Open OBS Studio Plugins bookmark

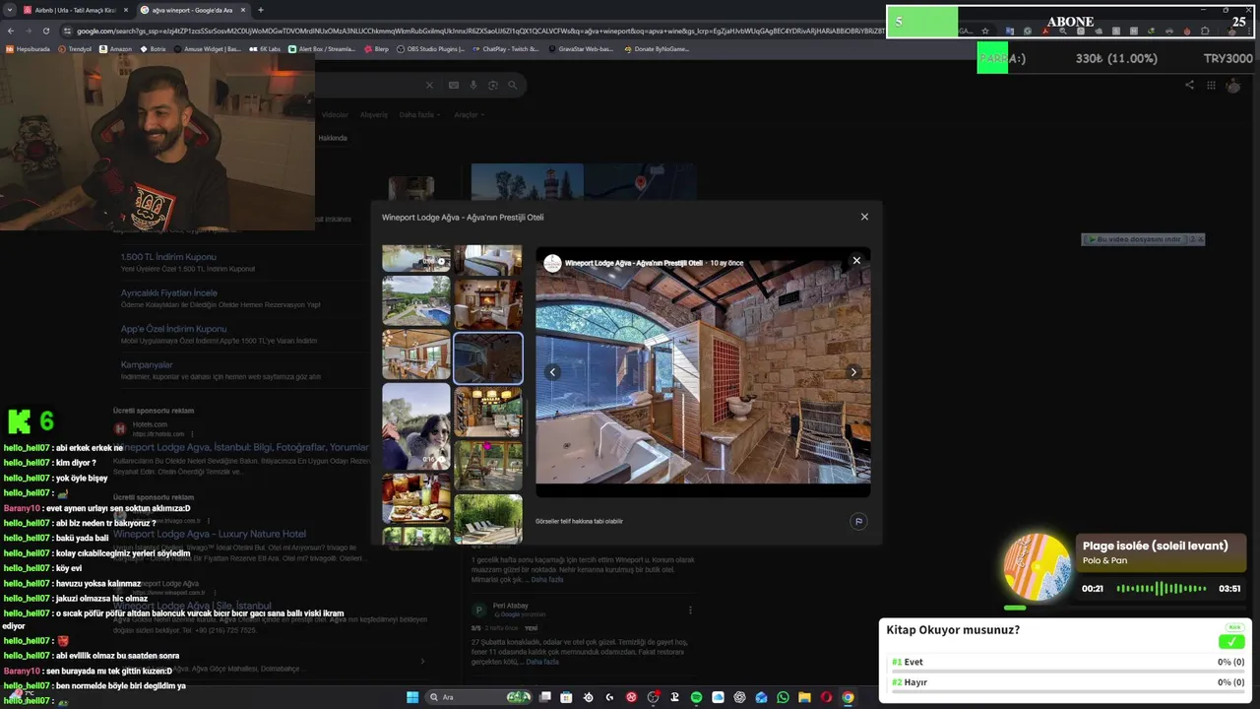pyautogui.click(x=431, y=48)
